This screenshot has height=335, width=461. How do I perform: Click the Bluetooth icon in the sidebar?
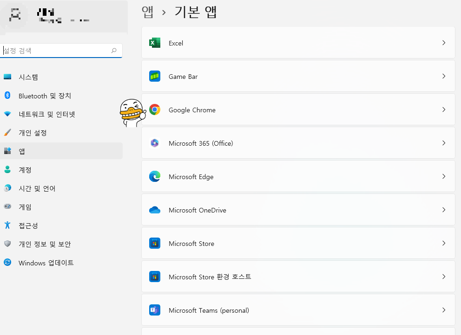[7, 96]
